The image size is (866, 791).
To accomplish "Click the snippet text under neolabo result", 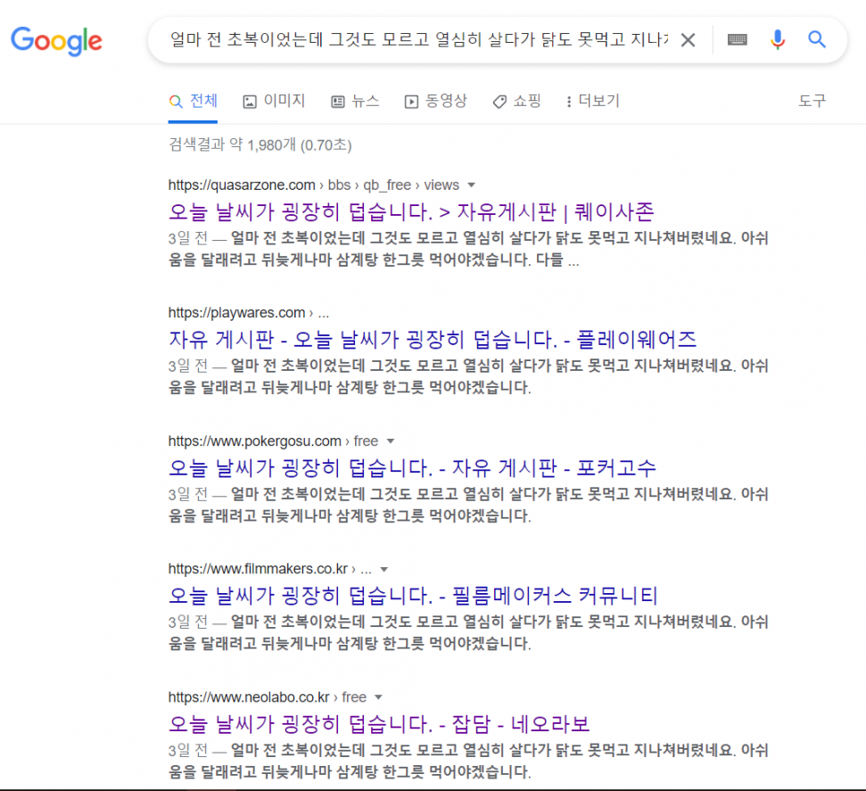I will point(468,762).
